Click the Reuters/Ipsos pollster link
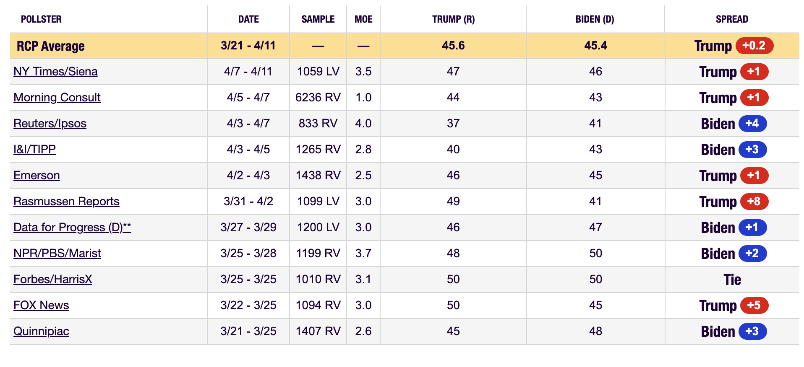Screen dimensions: 804x367 pyautogui.click(x=50, y=124)
